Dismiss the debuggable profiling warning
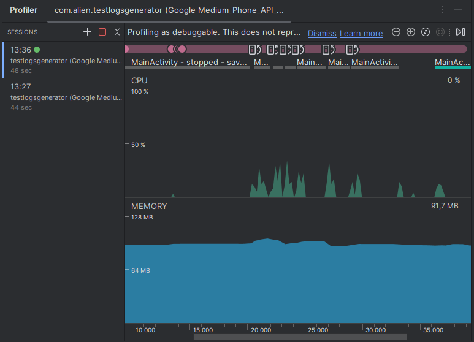 point(322,33)
